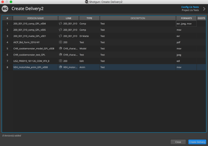Select version LIS2_PR0019_181126_COM_VFX_8
Image resolution: width=208 pixels, height=146 pixels.
tap(31, 61)
